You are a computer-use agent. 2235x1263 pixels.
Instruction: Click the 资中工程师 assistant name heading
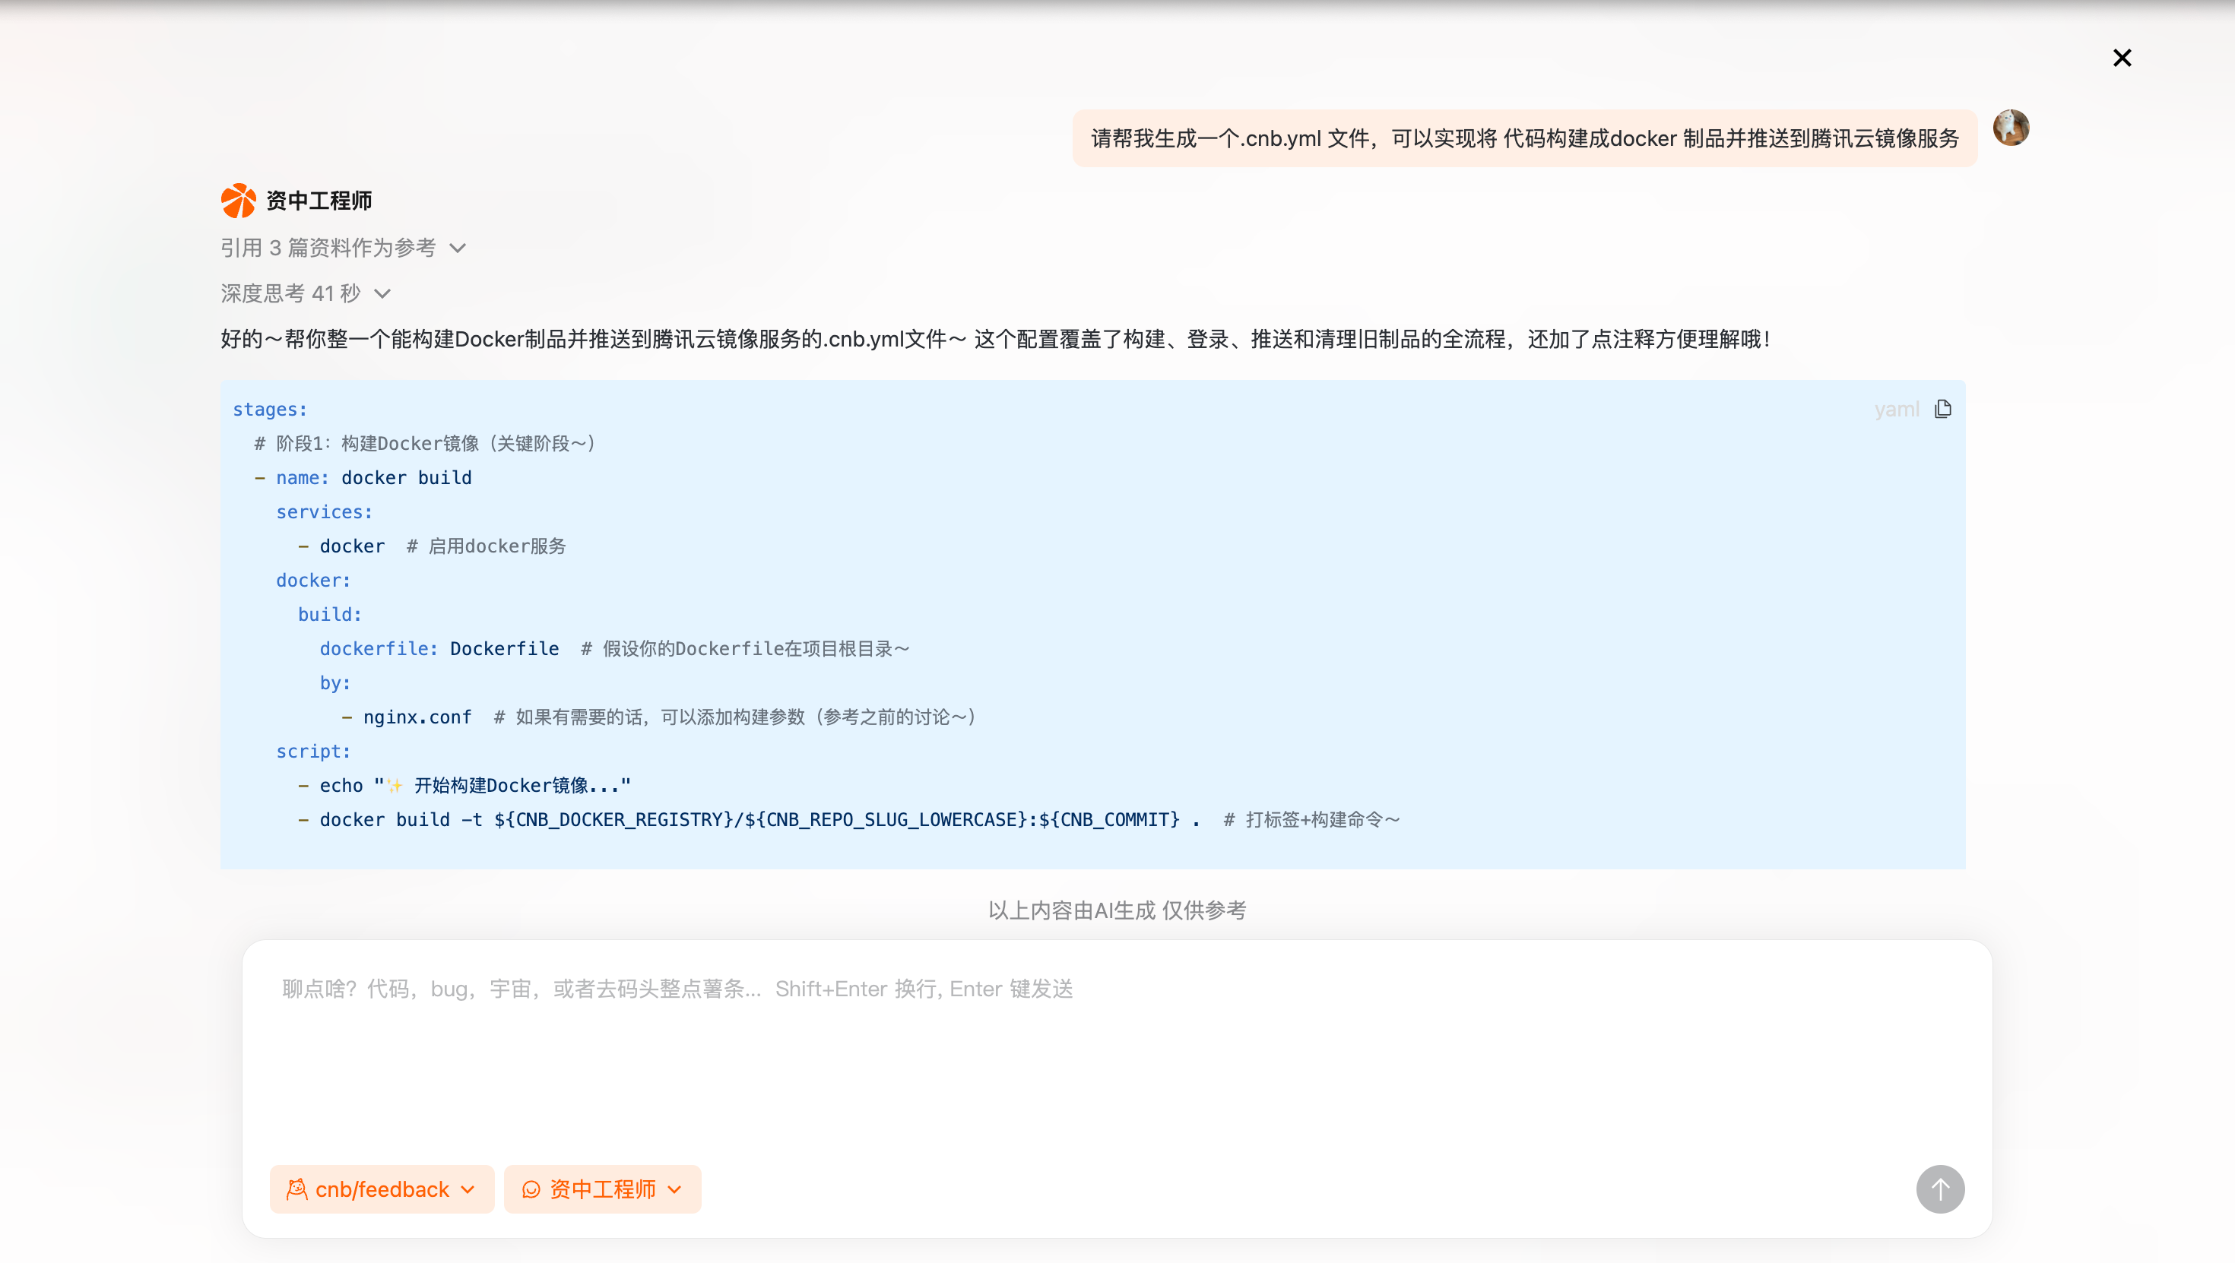(319, 201)
